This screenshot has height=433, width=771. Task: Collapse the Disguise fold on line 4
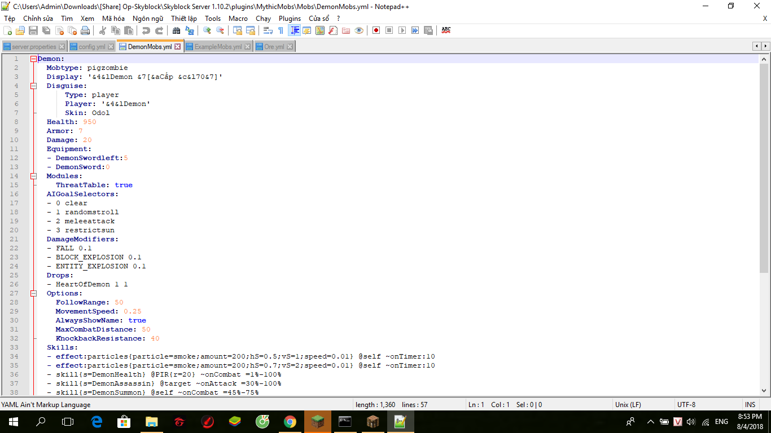point(33,86)
